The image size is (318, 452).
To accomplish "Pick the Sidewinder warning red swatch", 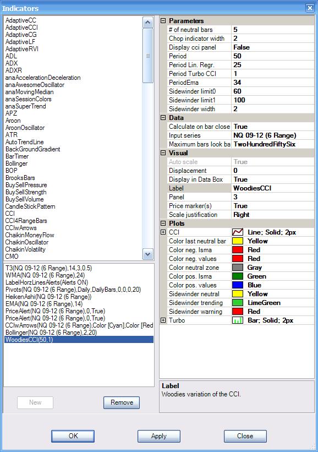I will click(x=238, y=311).
